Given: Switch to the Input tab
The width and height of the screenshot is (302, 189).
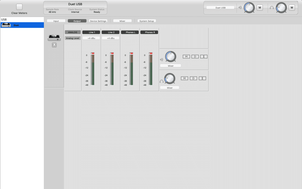Looking at the screenshot, I should tap(56, 21).
